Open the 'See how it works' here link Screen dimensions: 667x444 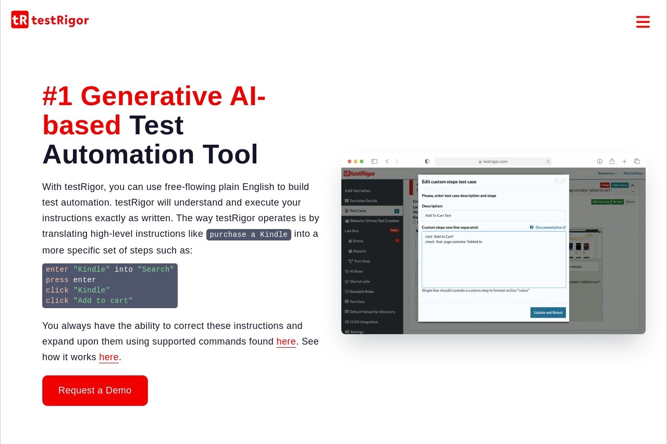(109, 357)
